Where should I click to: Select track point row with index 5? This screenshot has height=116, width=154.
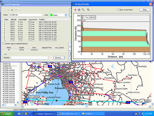point(37,31)
